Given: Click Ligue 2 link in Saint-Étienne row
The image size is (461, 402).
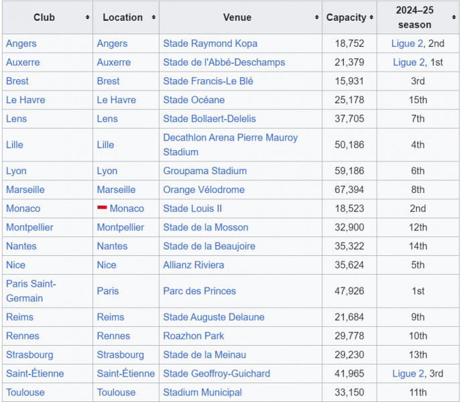Looking at the screenshot, I should tap(409, 373).
